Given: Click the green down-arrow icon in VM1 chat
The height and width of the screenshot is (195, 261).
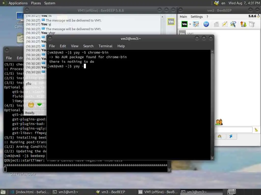Looking at the screenshot, I should coord(40,105).
